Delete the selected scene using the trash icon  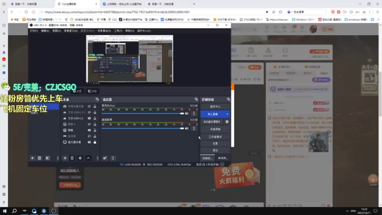tap(40, 158)
